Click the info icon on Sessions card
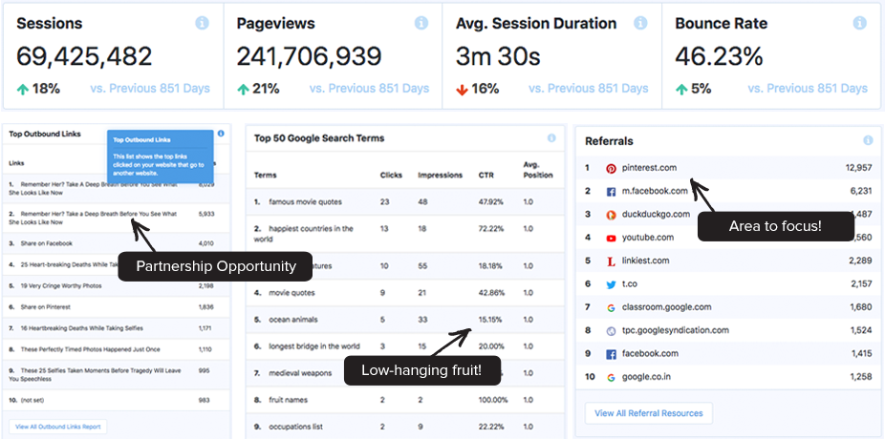Screen dimensions: 885x439 202,23
